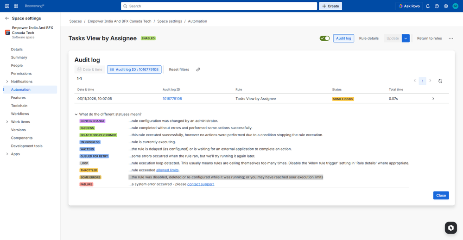Screen dimensions: 463x240
Task: Click Reset filters
Action: (179, 69)
